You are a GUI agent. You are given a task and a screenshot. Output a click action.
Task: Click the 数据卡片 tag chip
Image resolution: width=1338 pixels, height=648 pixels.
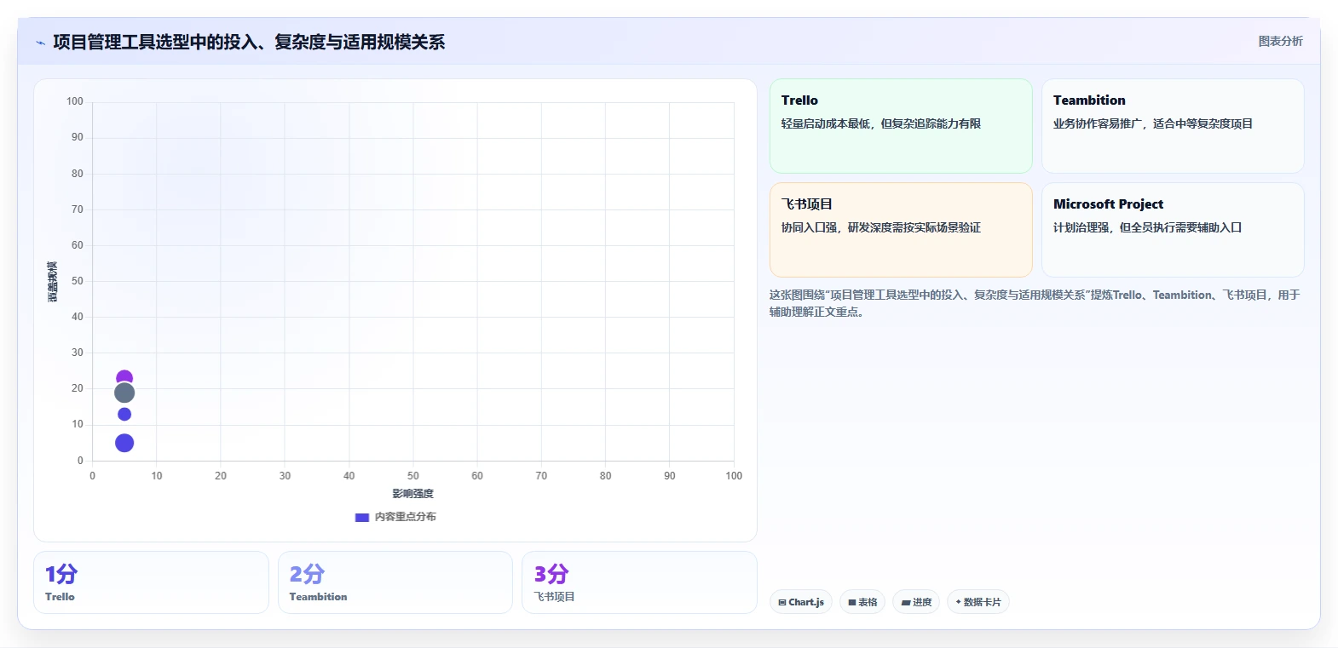pos(978,602)
